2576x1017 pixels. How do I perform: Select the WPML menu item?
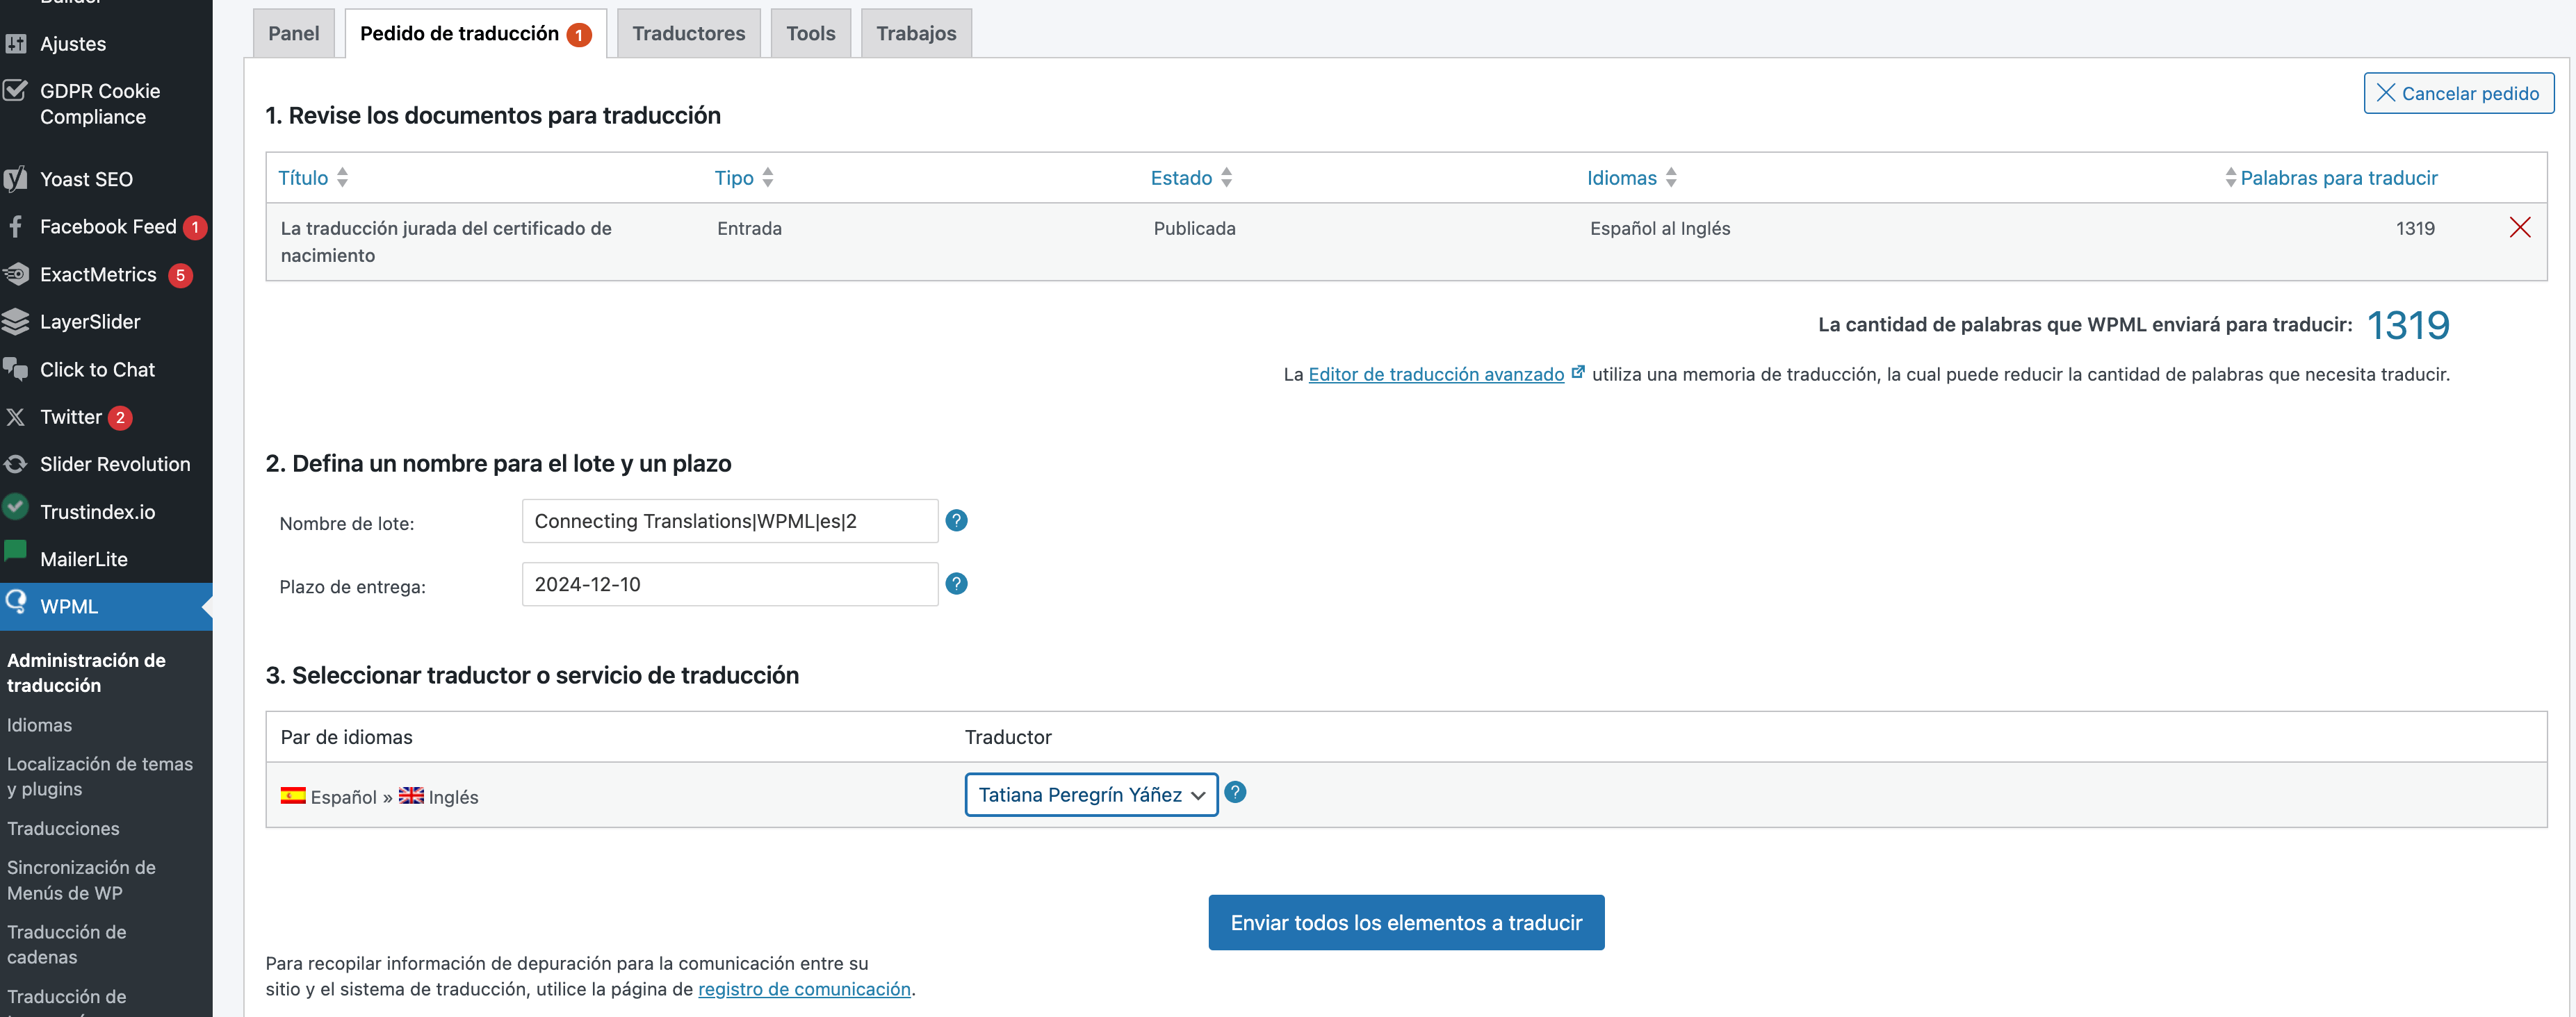(x=106, y=606)
